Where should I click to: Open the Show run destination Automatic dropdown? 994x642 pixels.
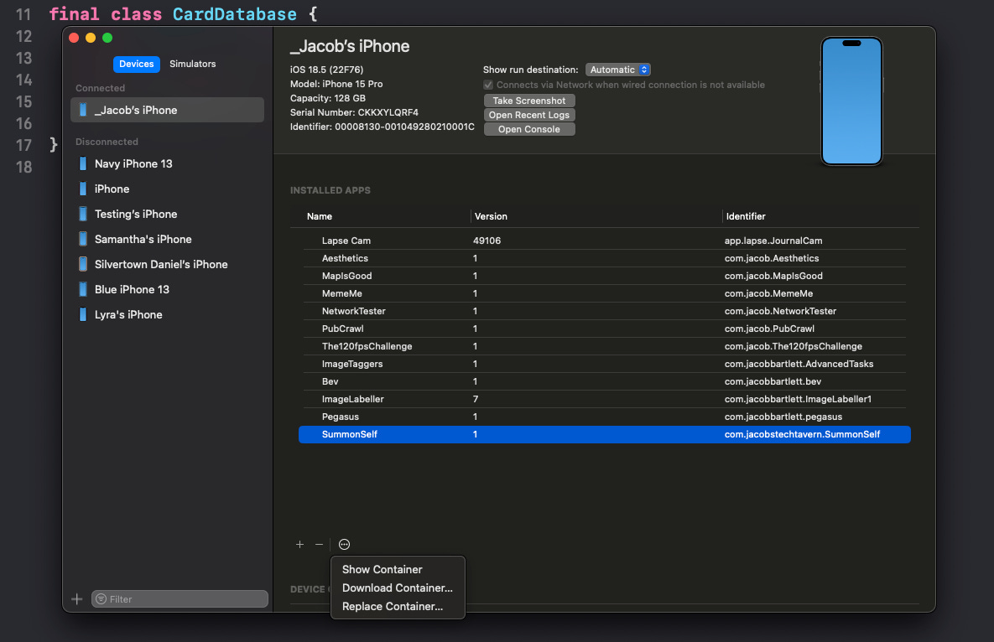[x=618, y=70]
